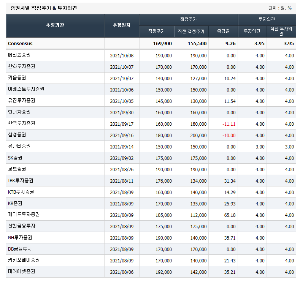Click 유안타증권 institution name

tap(19, 146)
